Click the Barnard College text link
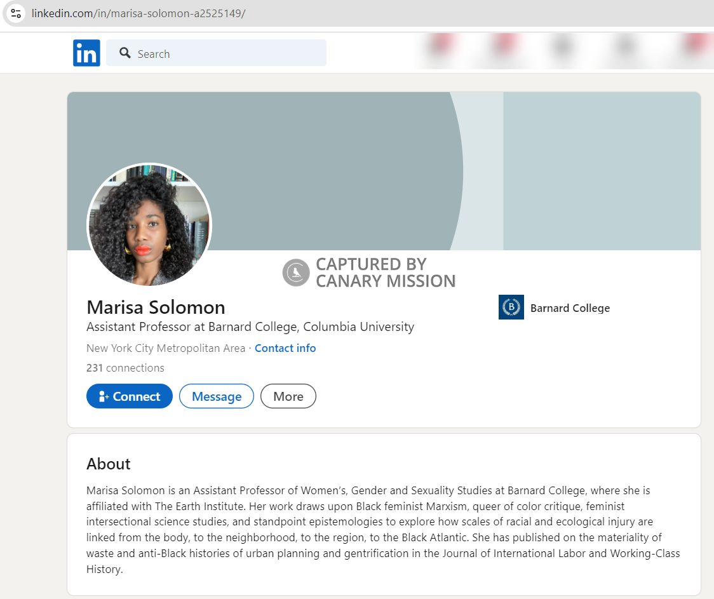714x599 pixels. (570, 307)
